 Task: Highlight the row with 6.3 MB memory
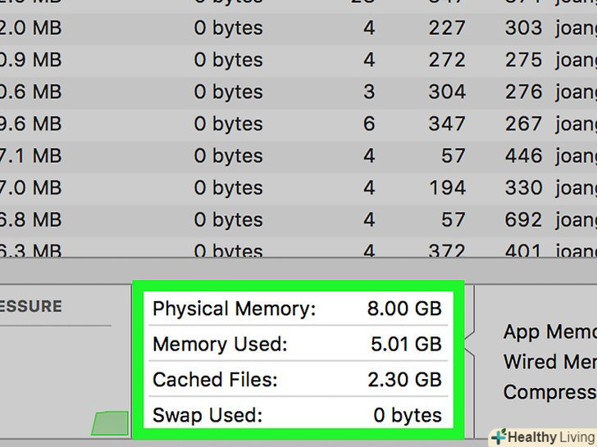pos(246,250)
